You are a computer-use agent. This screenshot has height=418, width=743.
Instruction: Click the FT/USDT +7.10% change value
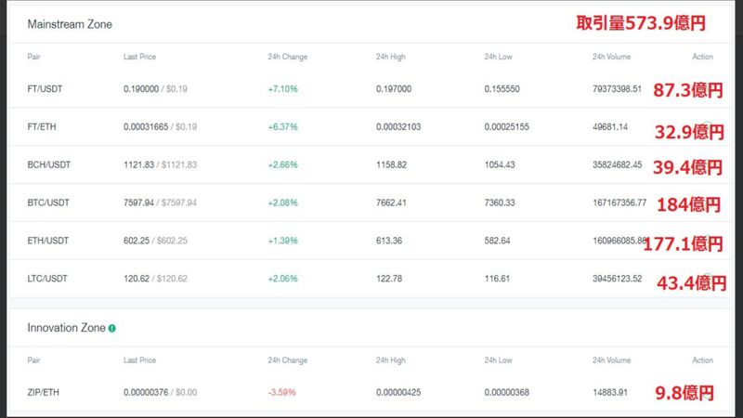pyautogui.click(x=282, y=88)
